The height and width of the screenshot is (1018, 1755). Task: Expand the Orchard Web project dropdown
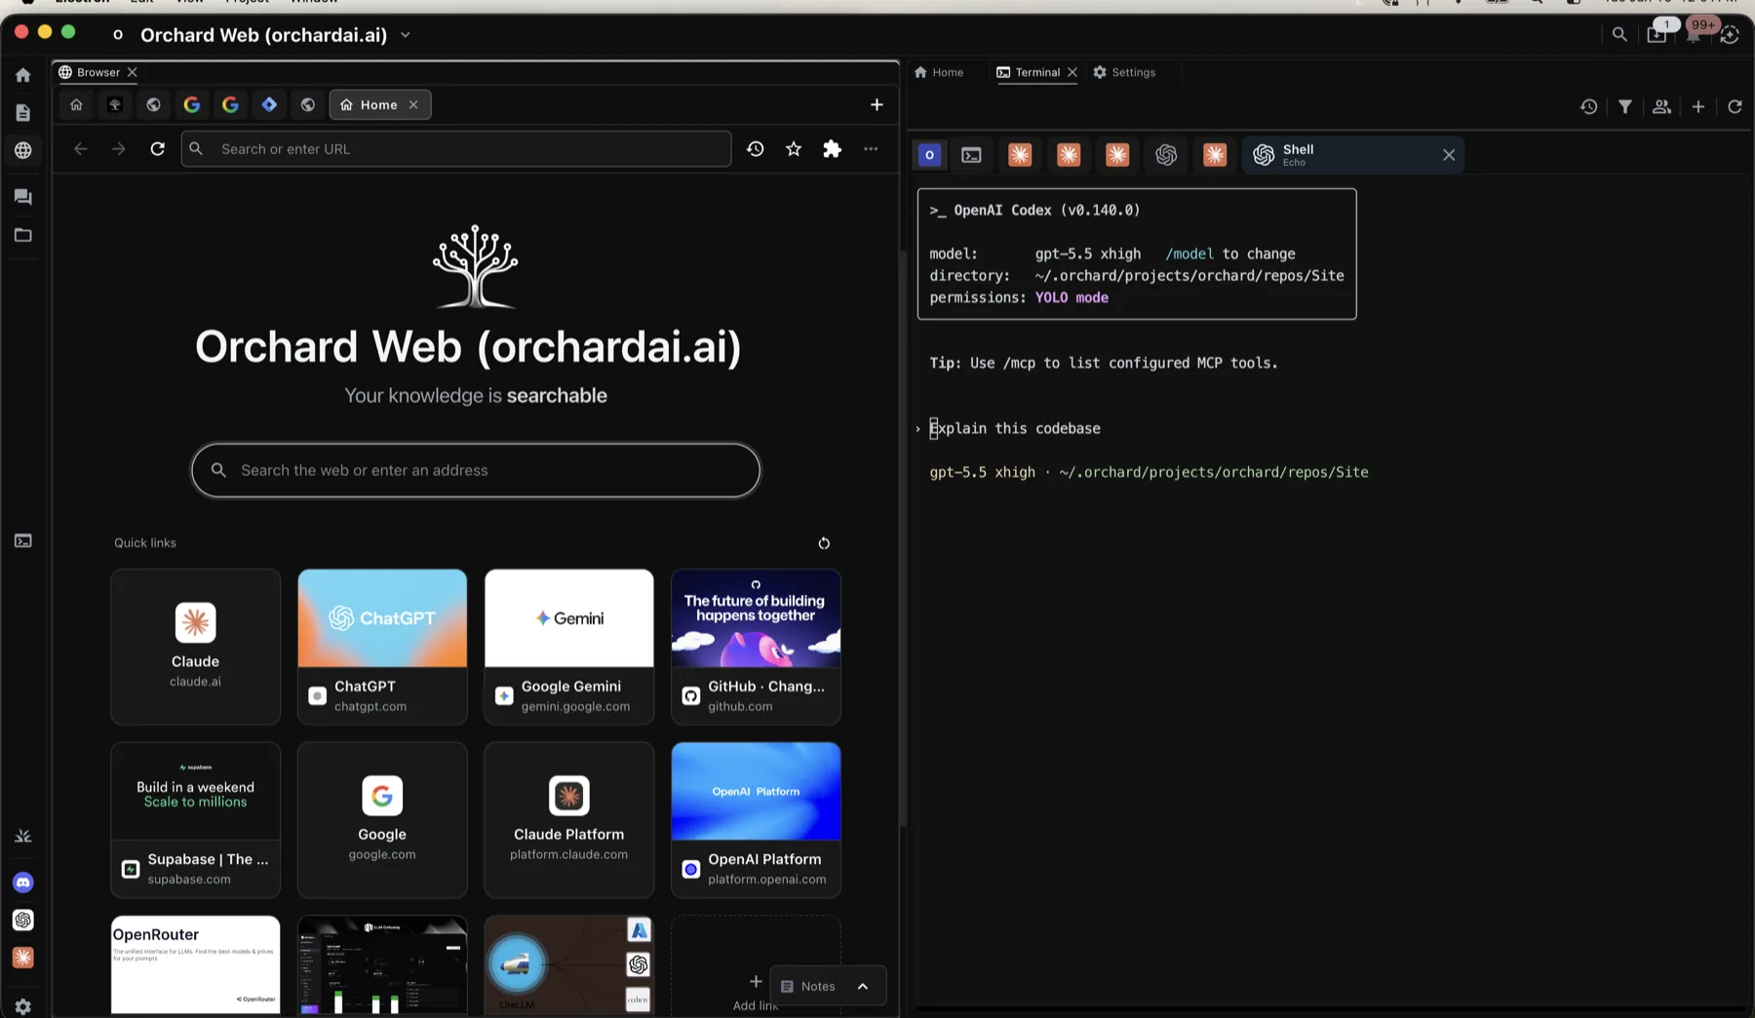pos(406,35)
